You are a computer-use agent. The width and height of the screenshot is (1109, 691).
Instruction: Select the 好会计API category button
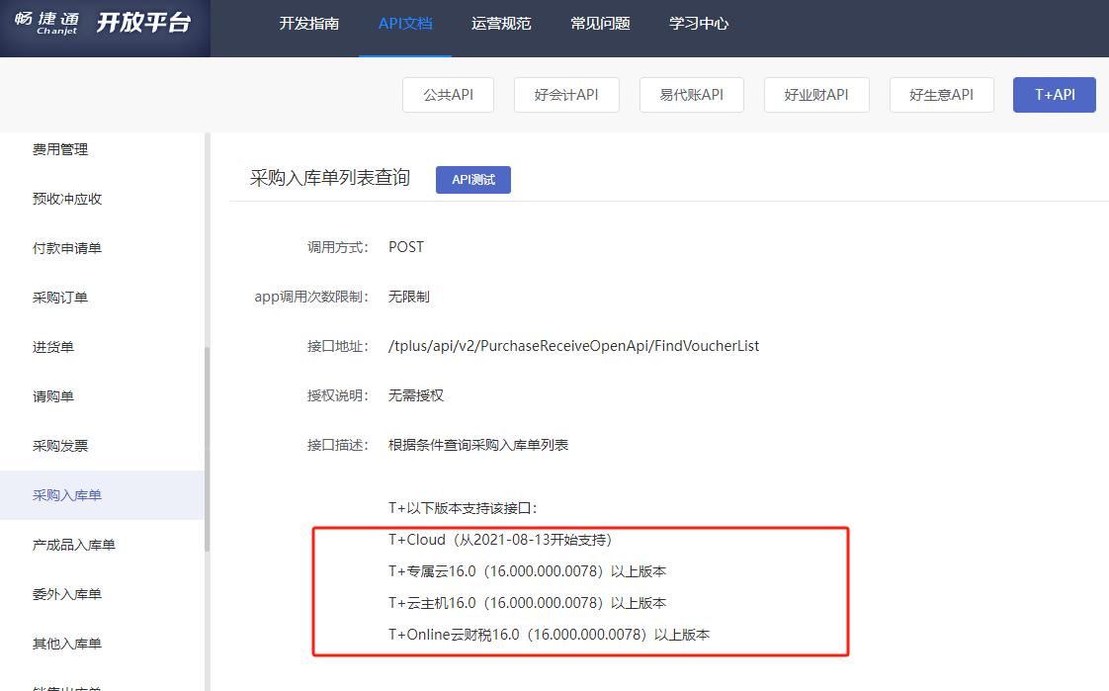point(566,95)
